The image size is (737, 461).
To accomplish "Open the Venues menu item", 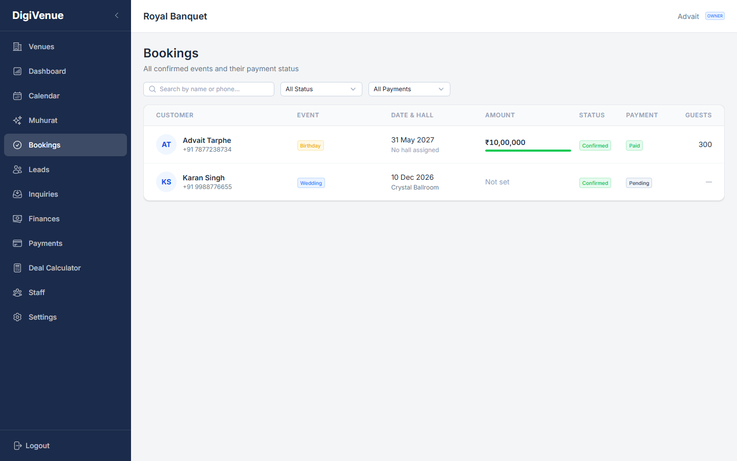I will point(66,47).
